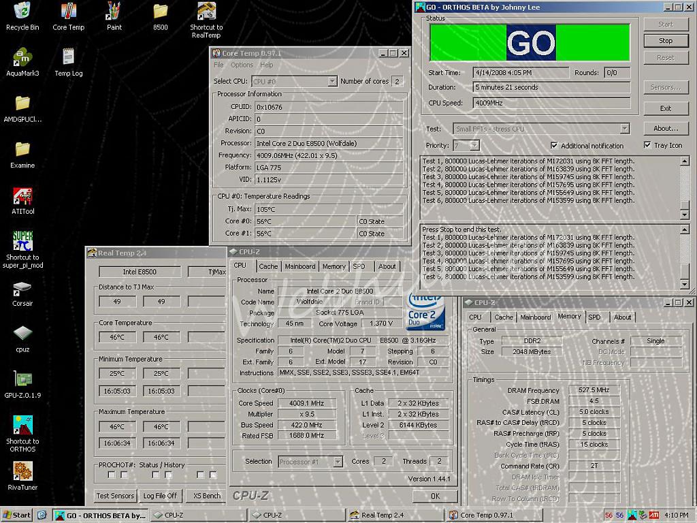Switch to Real Temp 2.4 in taskbar

(x=395, y=515)
